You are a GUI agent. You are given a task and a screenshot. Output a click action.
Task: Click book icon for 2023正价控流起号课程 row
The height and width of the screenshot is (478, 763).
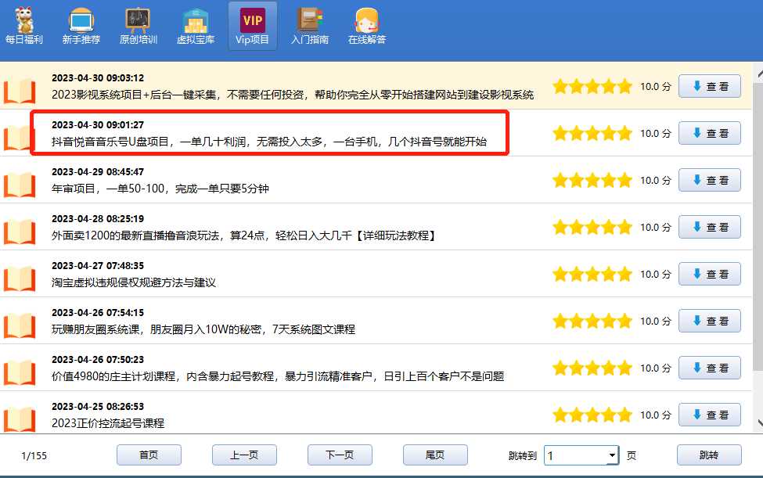tap(20, 419)
